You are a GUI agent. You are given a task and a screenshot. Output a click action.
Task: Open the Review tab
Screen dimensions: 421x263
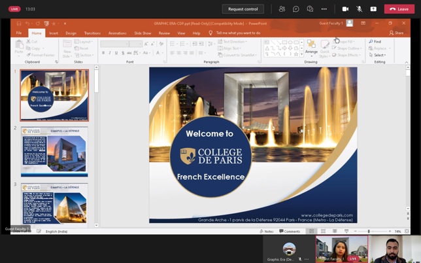[164, 33]
